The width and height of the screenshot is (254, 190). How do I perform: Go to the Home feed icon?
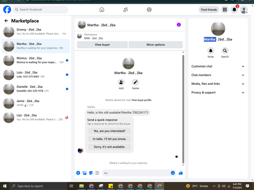coord(102,10)
